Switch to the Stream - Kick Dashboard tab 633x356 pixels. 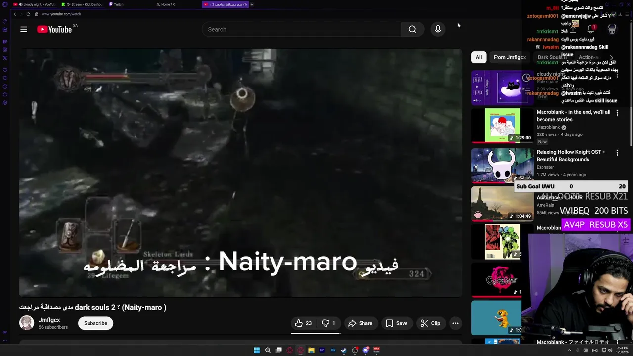pyautogui.click(x=82, y=4)
